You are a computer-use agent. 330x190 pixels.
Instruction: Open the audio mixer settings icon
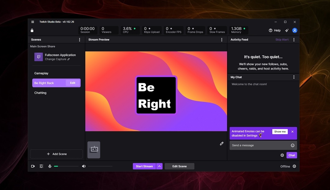point(41,166)
